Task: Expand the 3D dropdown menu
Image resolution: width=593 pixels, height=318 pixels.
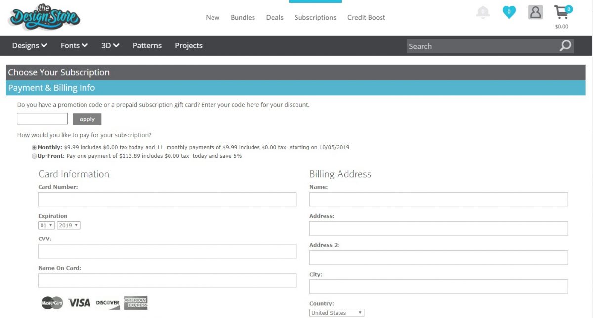Action: pos(110,45)
